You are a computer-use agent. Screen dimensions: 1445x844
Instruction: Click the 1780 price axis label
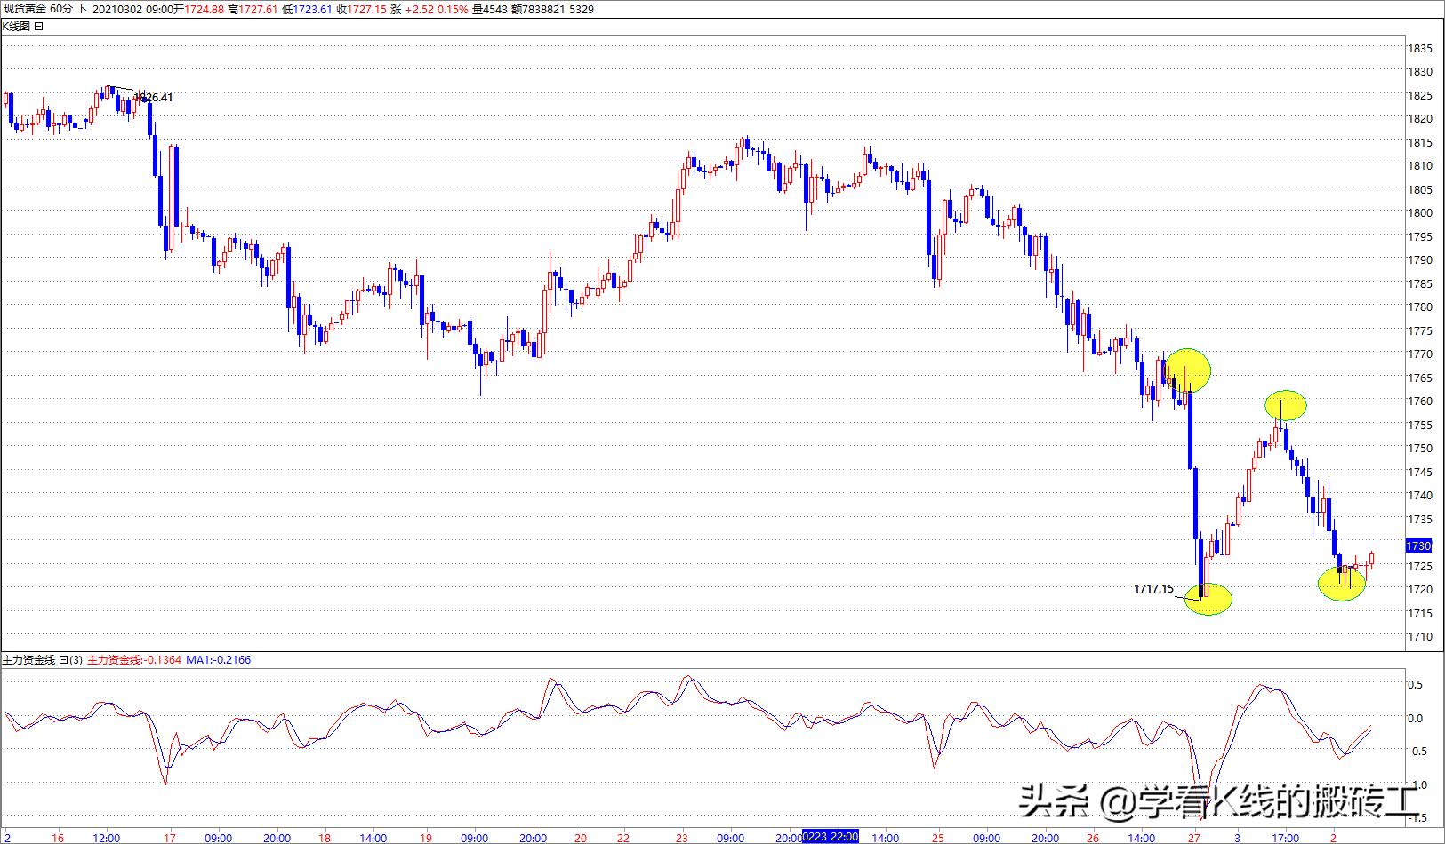click(x=1419, y=307)
